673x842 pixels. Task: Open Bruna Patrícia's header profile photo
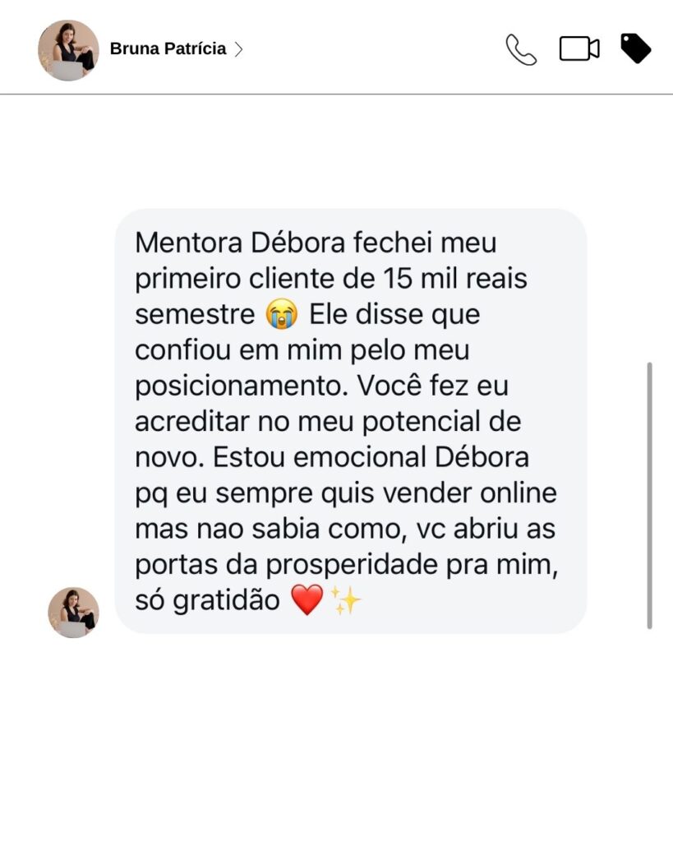point(68,50)
